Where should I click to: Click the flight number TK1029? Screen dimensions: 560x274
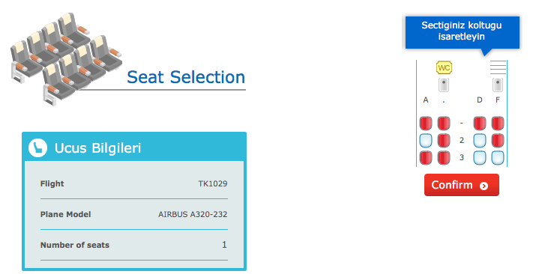(213, 183)
